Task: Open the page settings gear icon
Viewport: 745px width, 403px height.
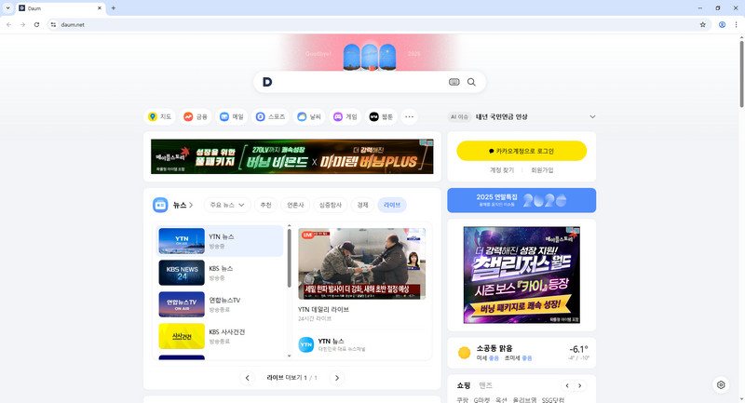Action: click(x=721, y=385)
